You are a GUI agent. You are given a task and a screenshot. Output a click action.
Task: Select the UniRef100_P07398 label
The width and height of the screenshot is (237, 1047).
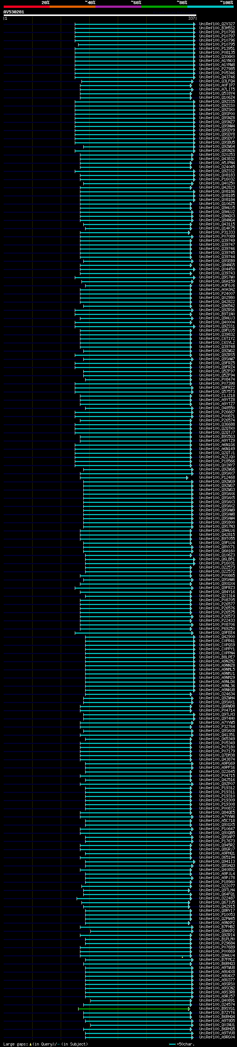[217, 384]
